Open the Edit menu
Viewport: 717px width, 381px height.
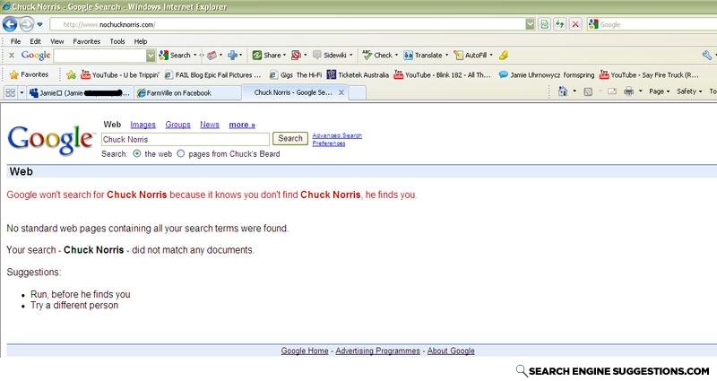tap(35, 41)
